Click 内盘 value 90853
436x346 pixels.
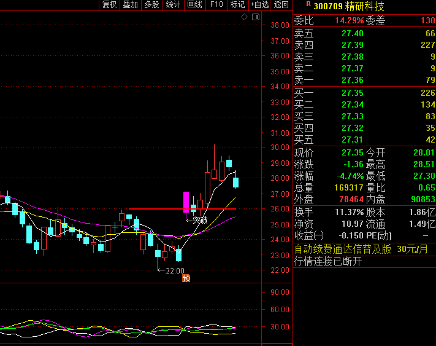423,200
